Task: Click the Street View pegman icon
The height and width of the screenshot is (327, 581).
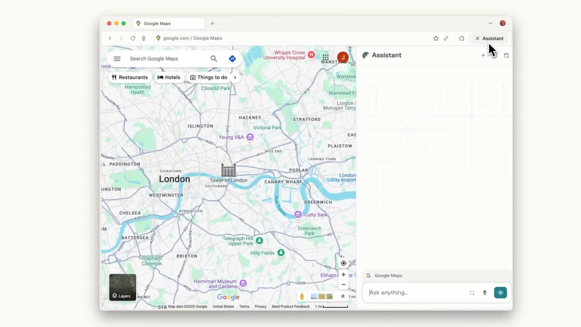Action: coord(302,296)
